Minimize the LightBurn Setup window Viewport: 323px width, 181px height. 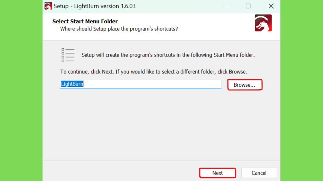(x=226, y=6)
